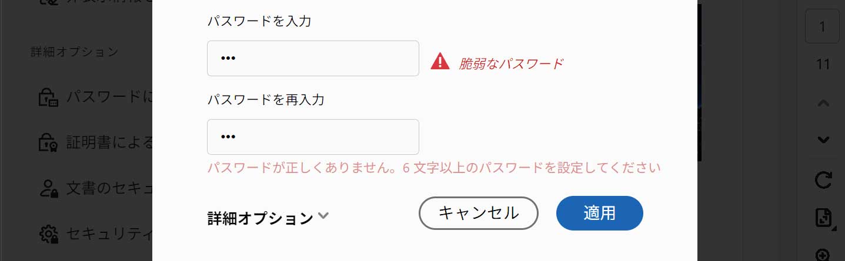
Task: Rotate the page with the clockwise arrow icon
Action: pos(823,180)
